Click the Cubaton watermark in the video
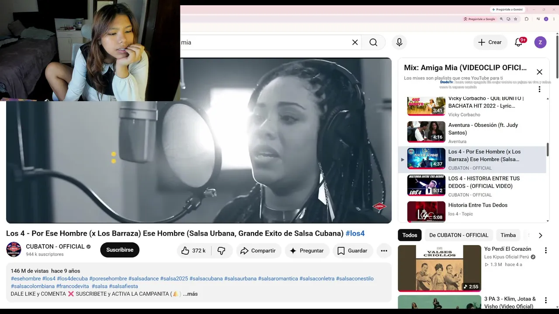Screen dimensions: 559x314 pos(379,207)
